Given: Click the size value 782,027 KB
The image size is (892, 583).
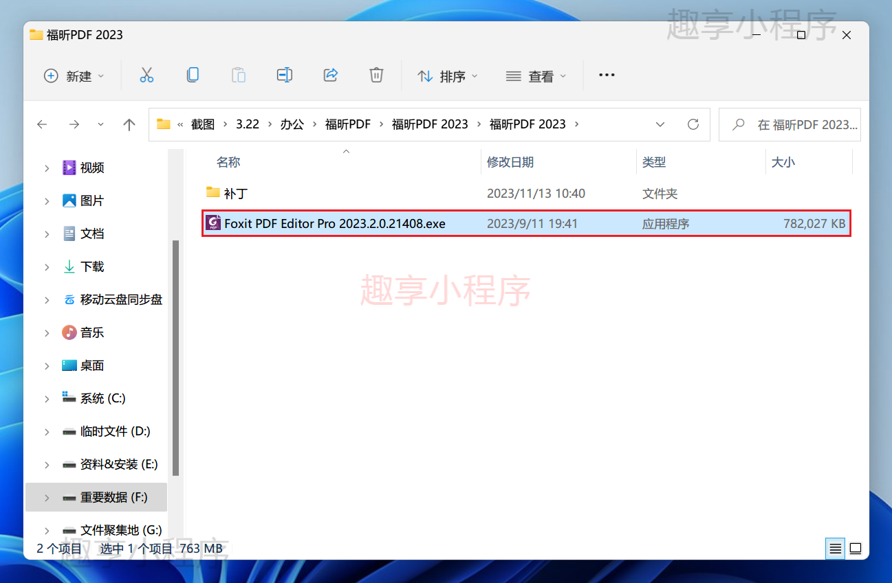Looking at the screenshot, I should pos(814,224).
